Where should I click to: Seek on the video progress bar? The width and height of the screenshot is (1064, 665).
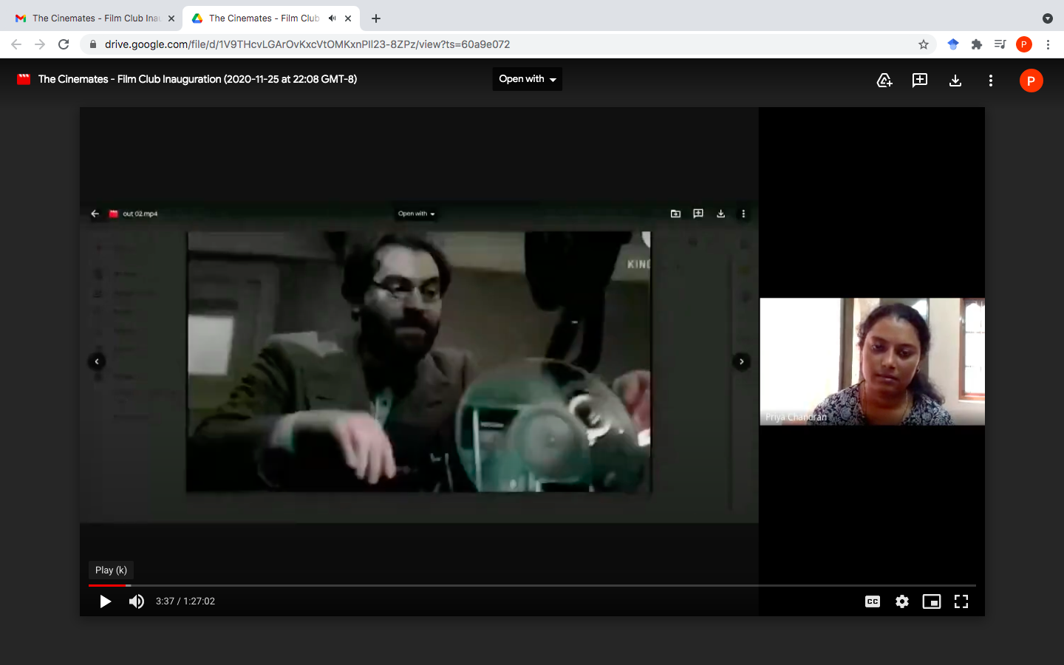pyautogui.click(x=532, y=585)
